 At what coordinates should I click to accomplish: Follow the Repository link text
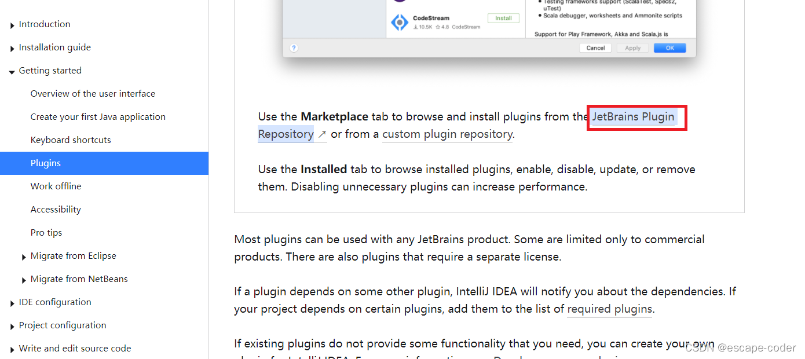[286, 134]
